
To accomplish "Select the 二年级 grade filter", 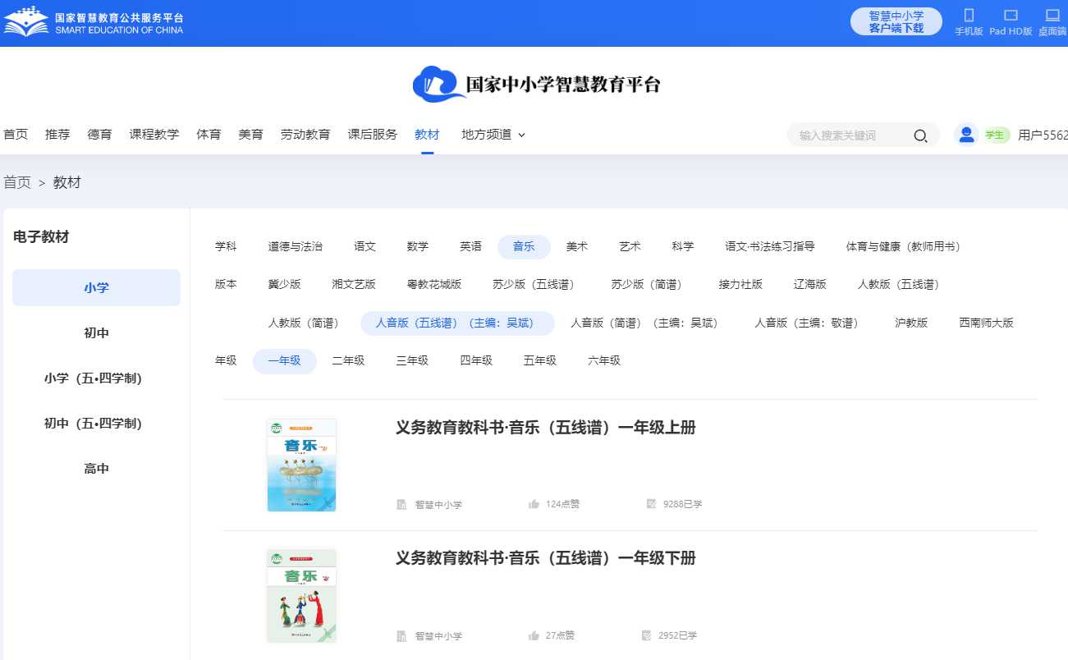I will pos(348,360).
